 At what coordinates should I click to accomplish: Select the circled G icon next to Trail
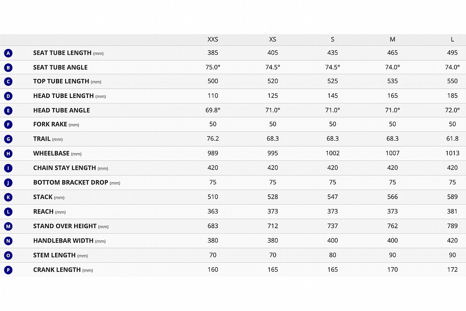[8, 139]
